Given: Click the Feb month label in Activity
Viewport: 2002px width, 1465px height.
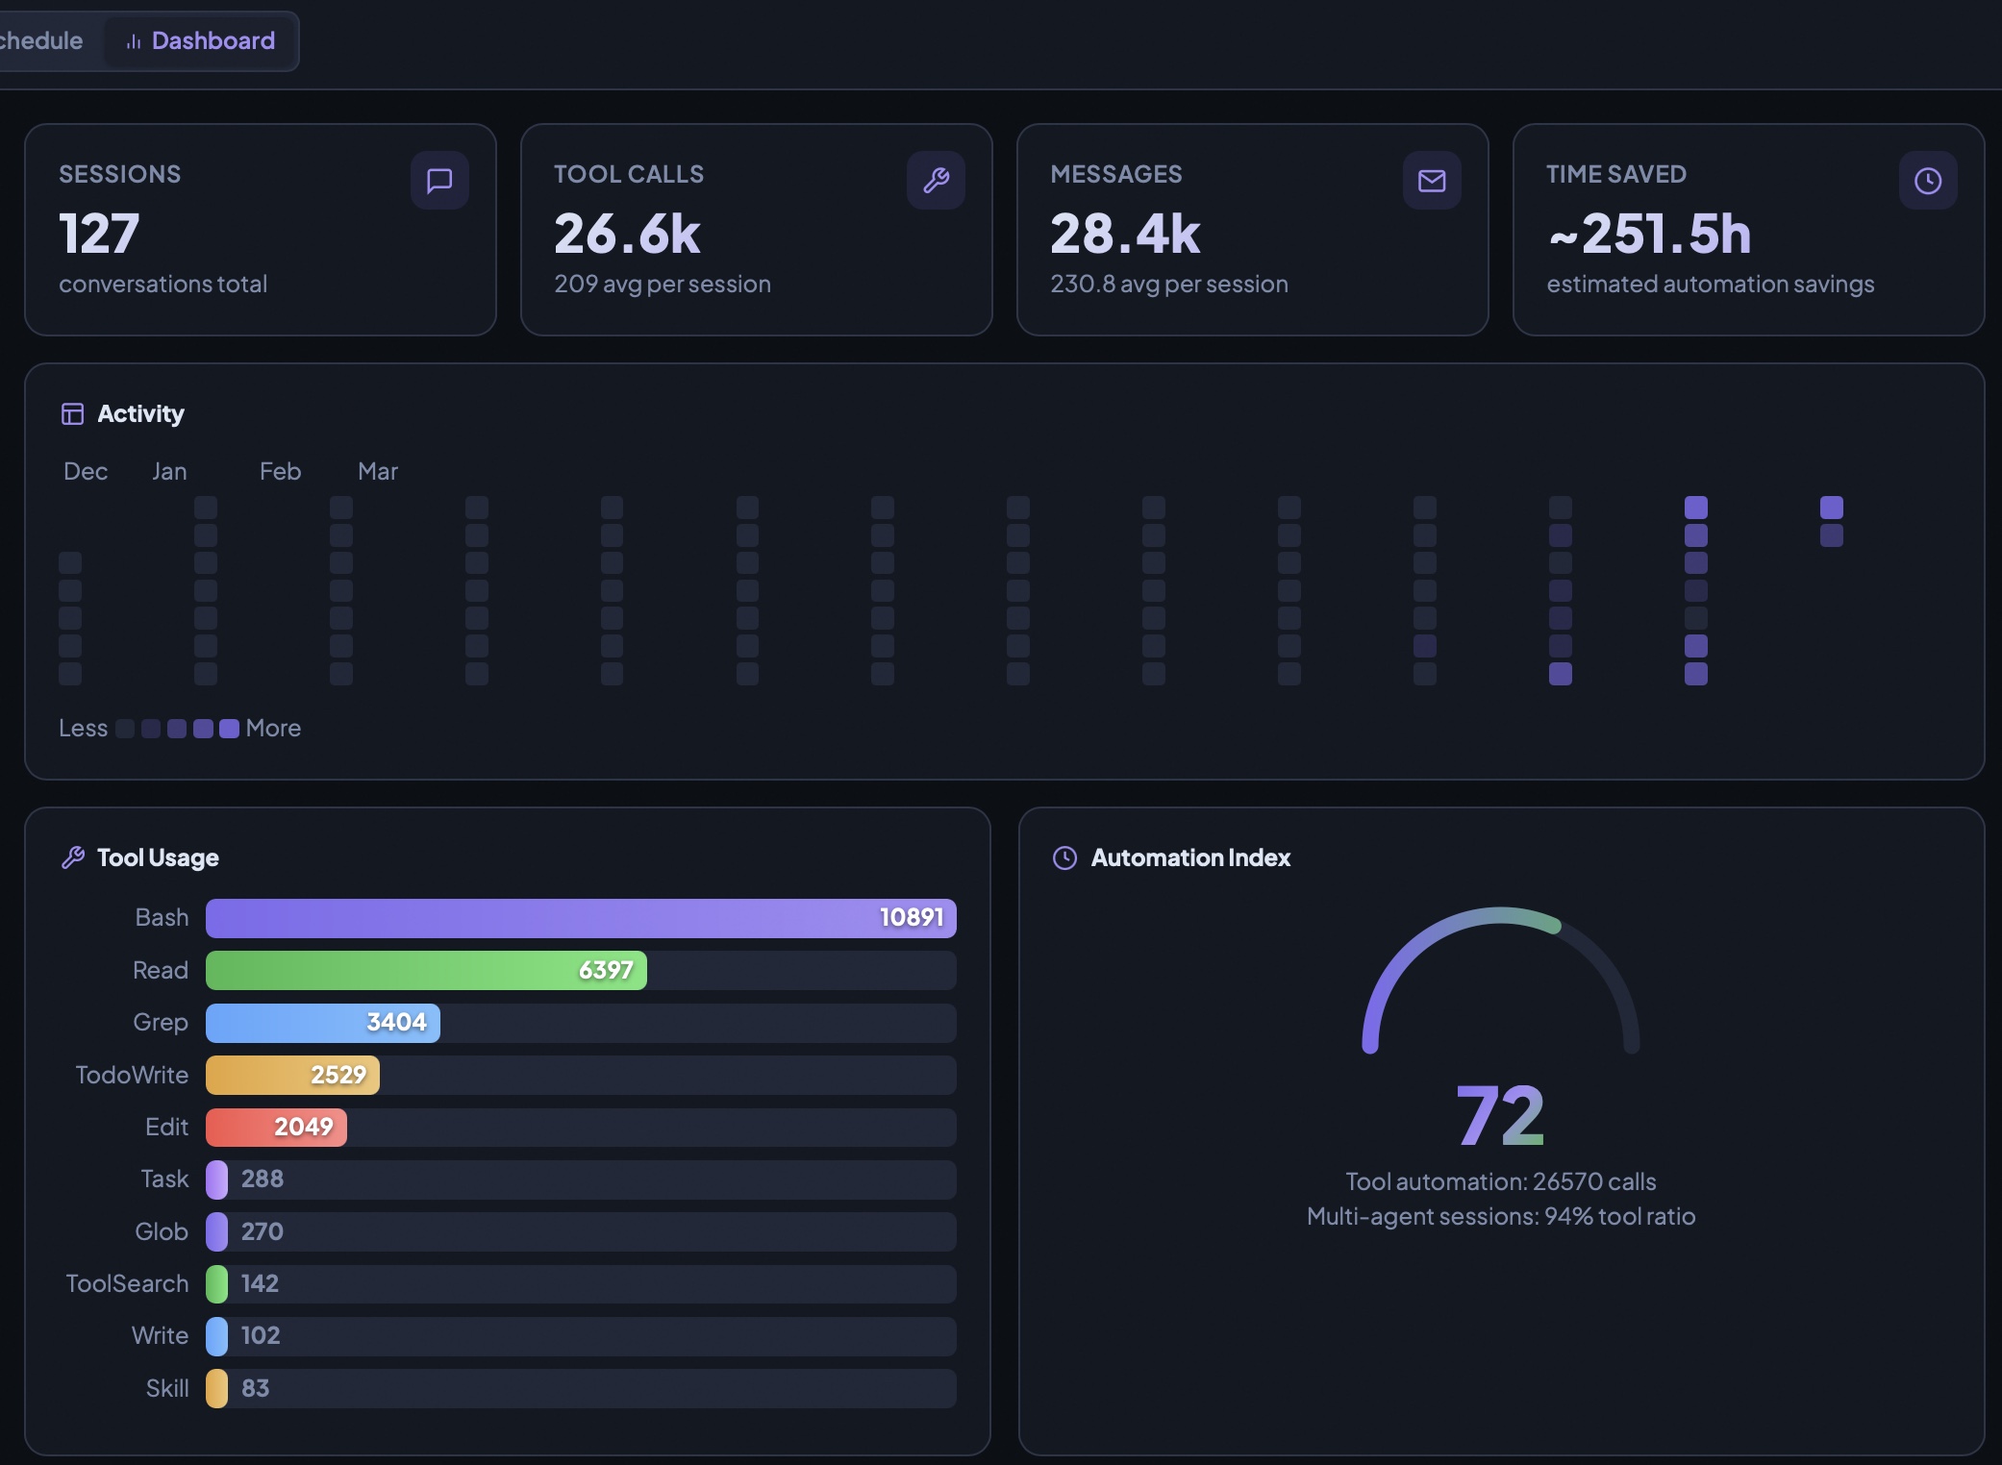Looking at the screenshot, I should 280,471.
